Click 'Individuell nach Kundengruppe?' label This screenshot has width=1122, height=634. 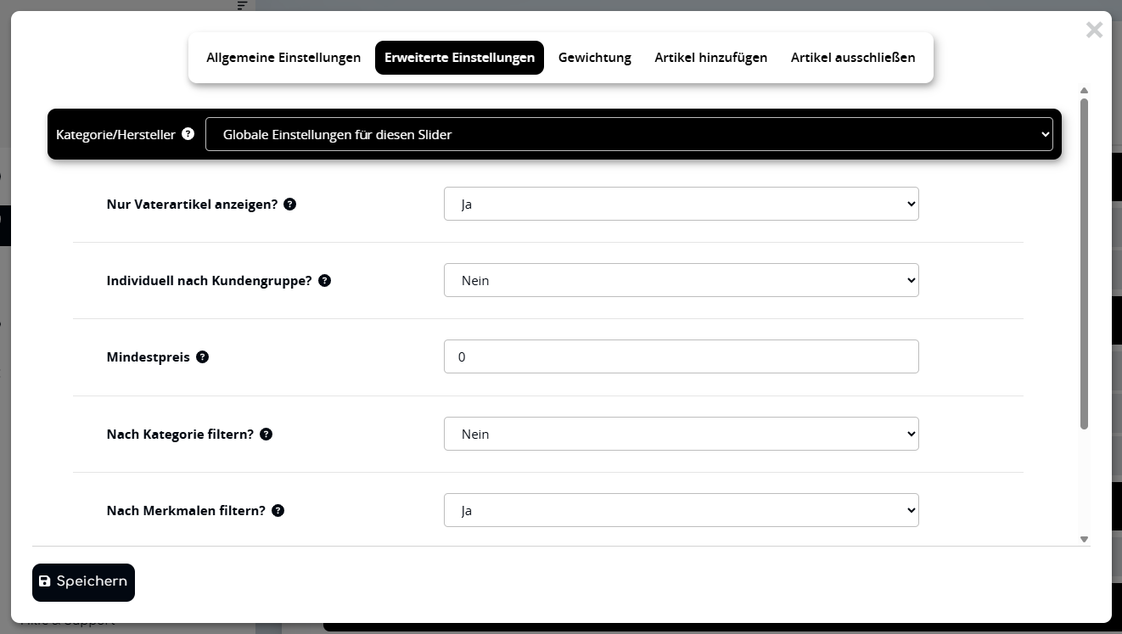pos(209,281)
